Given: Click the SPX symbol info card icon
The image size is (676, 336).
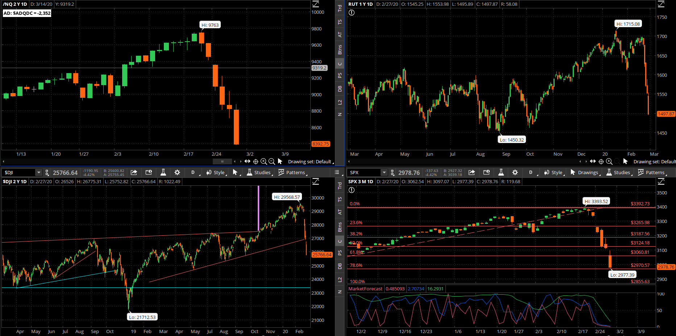Looking at the screenshot, I should click(486, 172).
